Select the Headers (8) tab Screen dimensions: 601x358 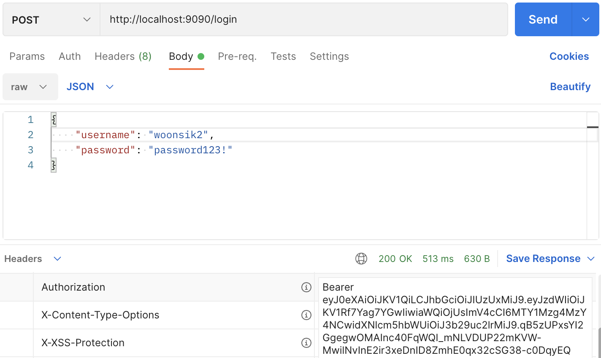tap(123, 56)
